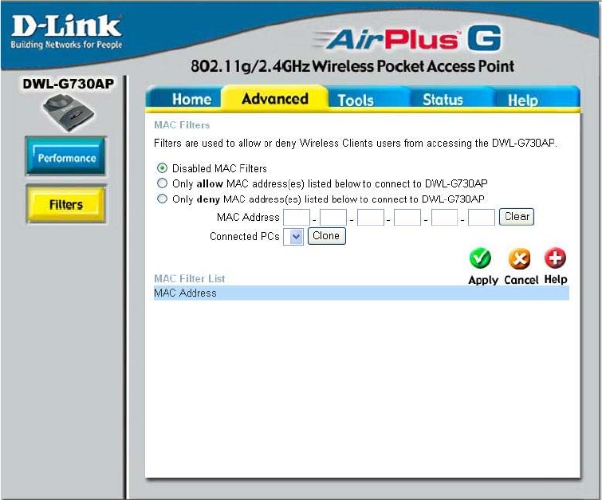This screenshot has width=602, height=500.
Task: Focus the fifth MAC Address octet field
Action: tap(445, 218)
